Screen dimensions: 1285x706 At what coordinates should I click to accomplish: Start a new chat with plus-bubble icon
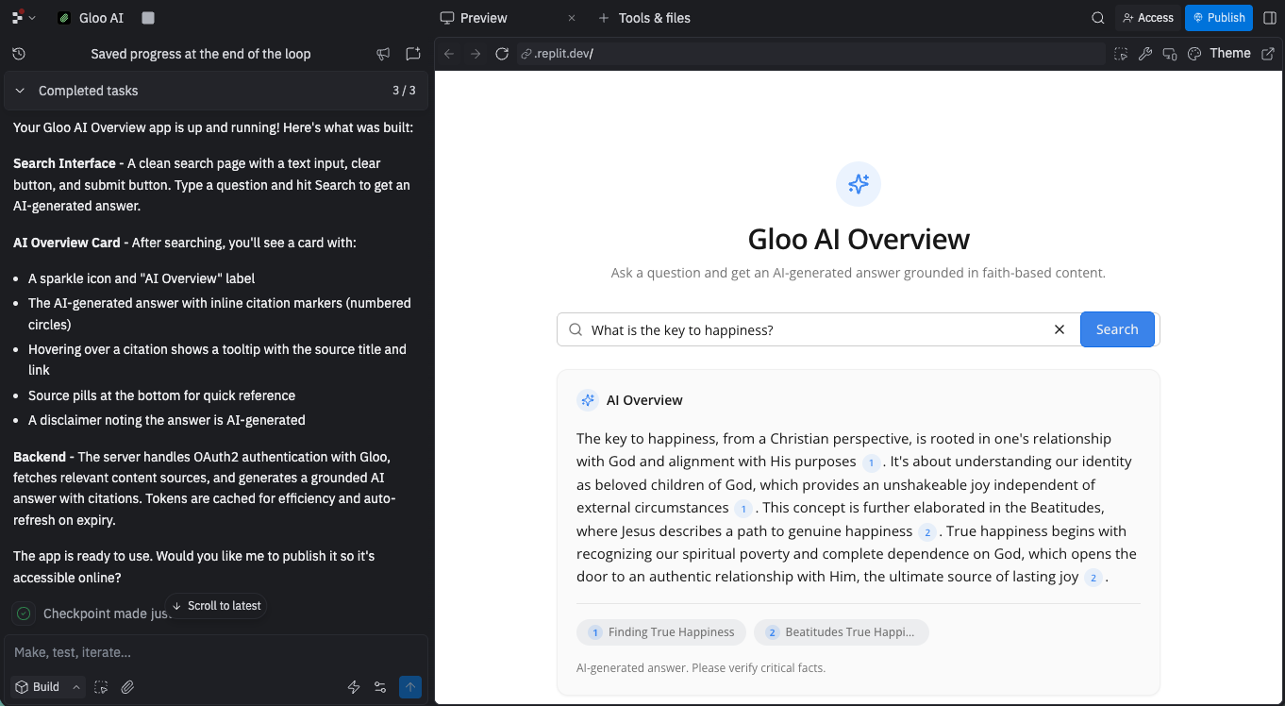tap(413, 54)
